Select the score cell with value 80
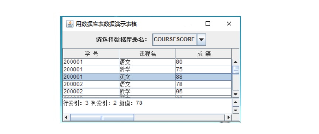The width and height of the screenshot is (319, 134). pyautogui.click(x=203, y=62)
